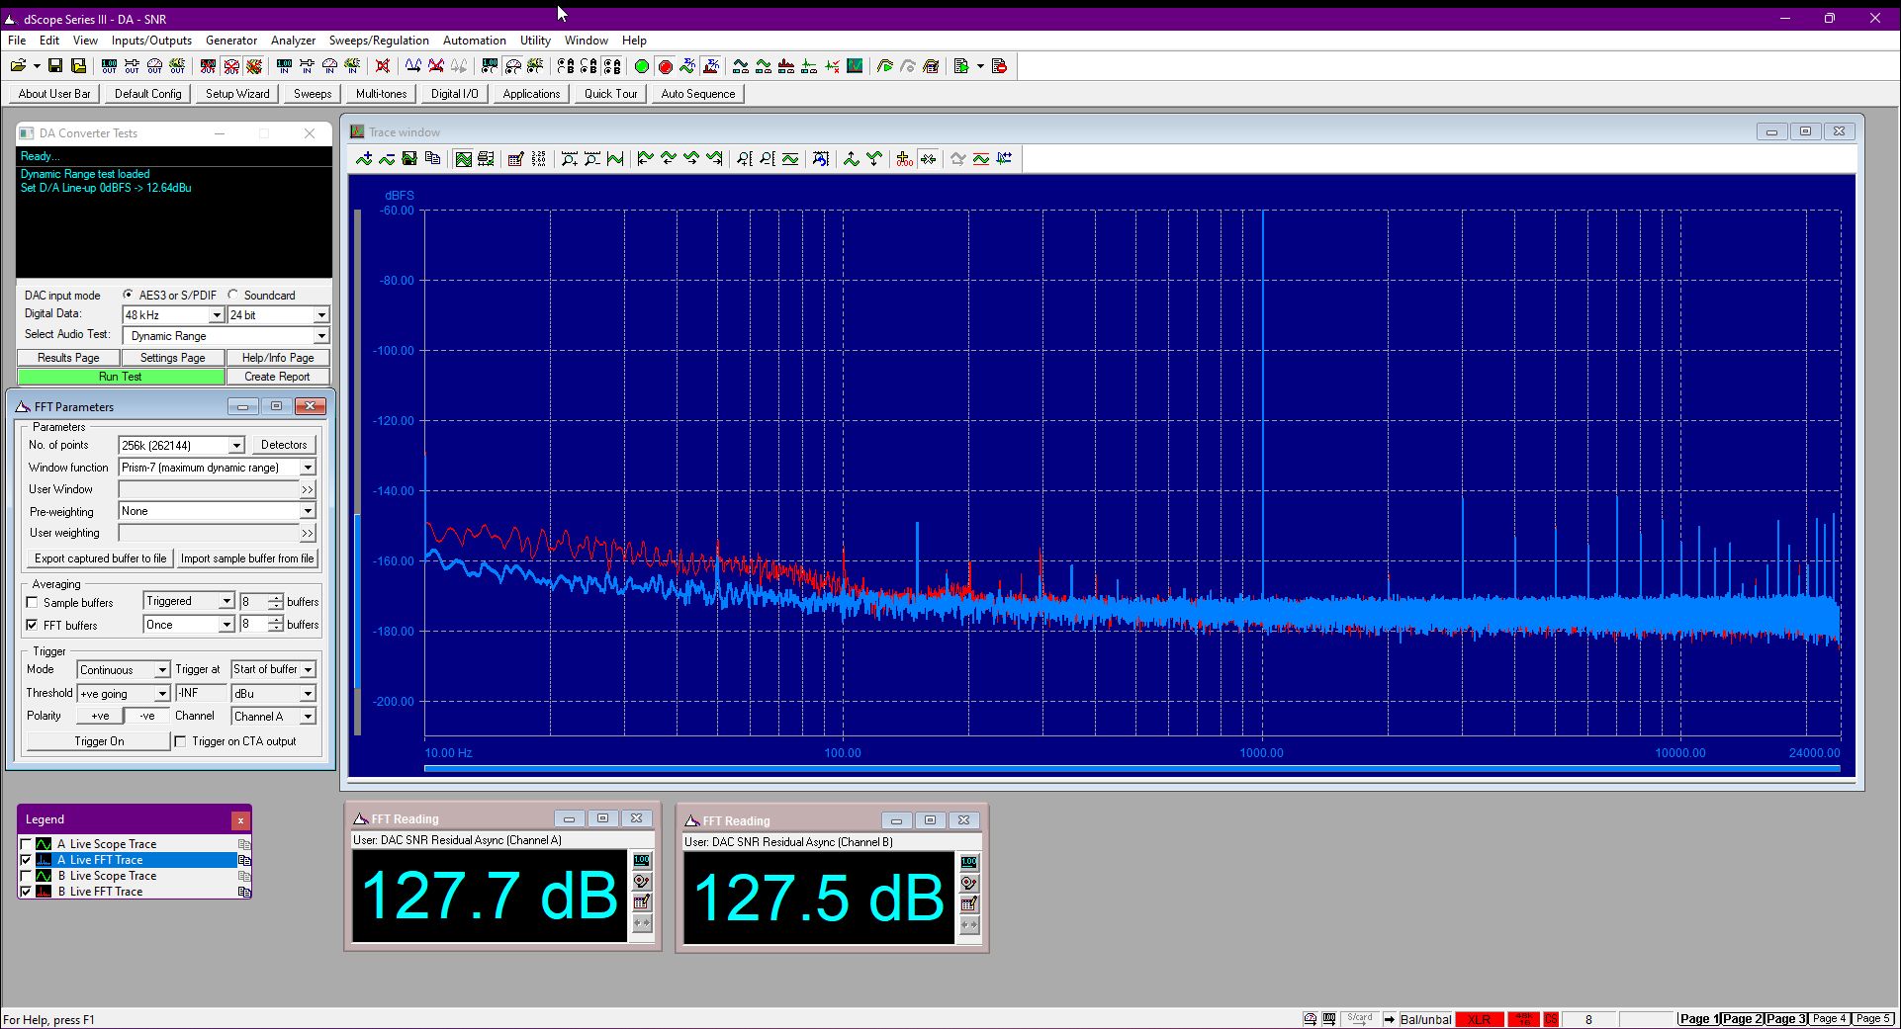Image resolution: width=1901 pixels, height=1029 pixels.
Task: Open the Analyzer menu
Action: (x=293, y=41)
